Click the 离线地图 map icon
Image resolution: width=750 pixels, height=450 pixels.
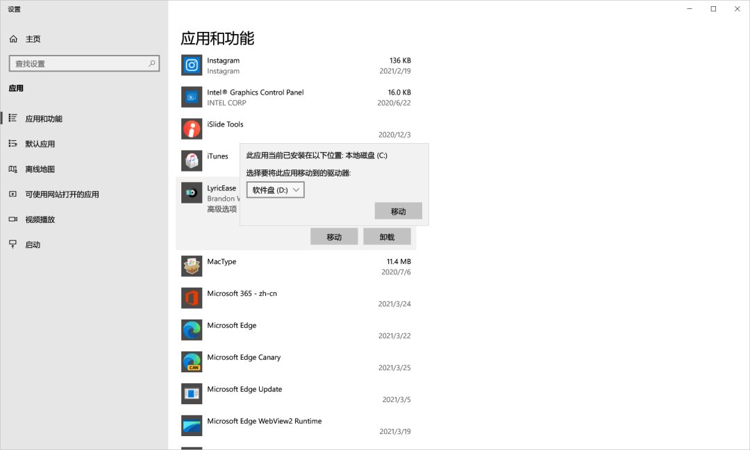pos(13,169)
